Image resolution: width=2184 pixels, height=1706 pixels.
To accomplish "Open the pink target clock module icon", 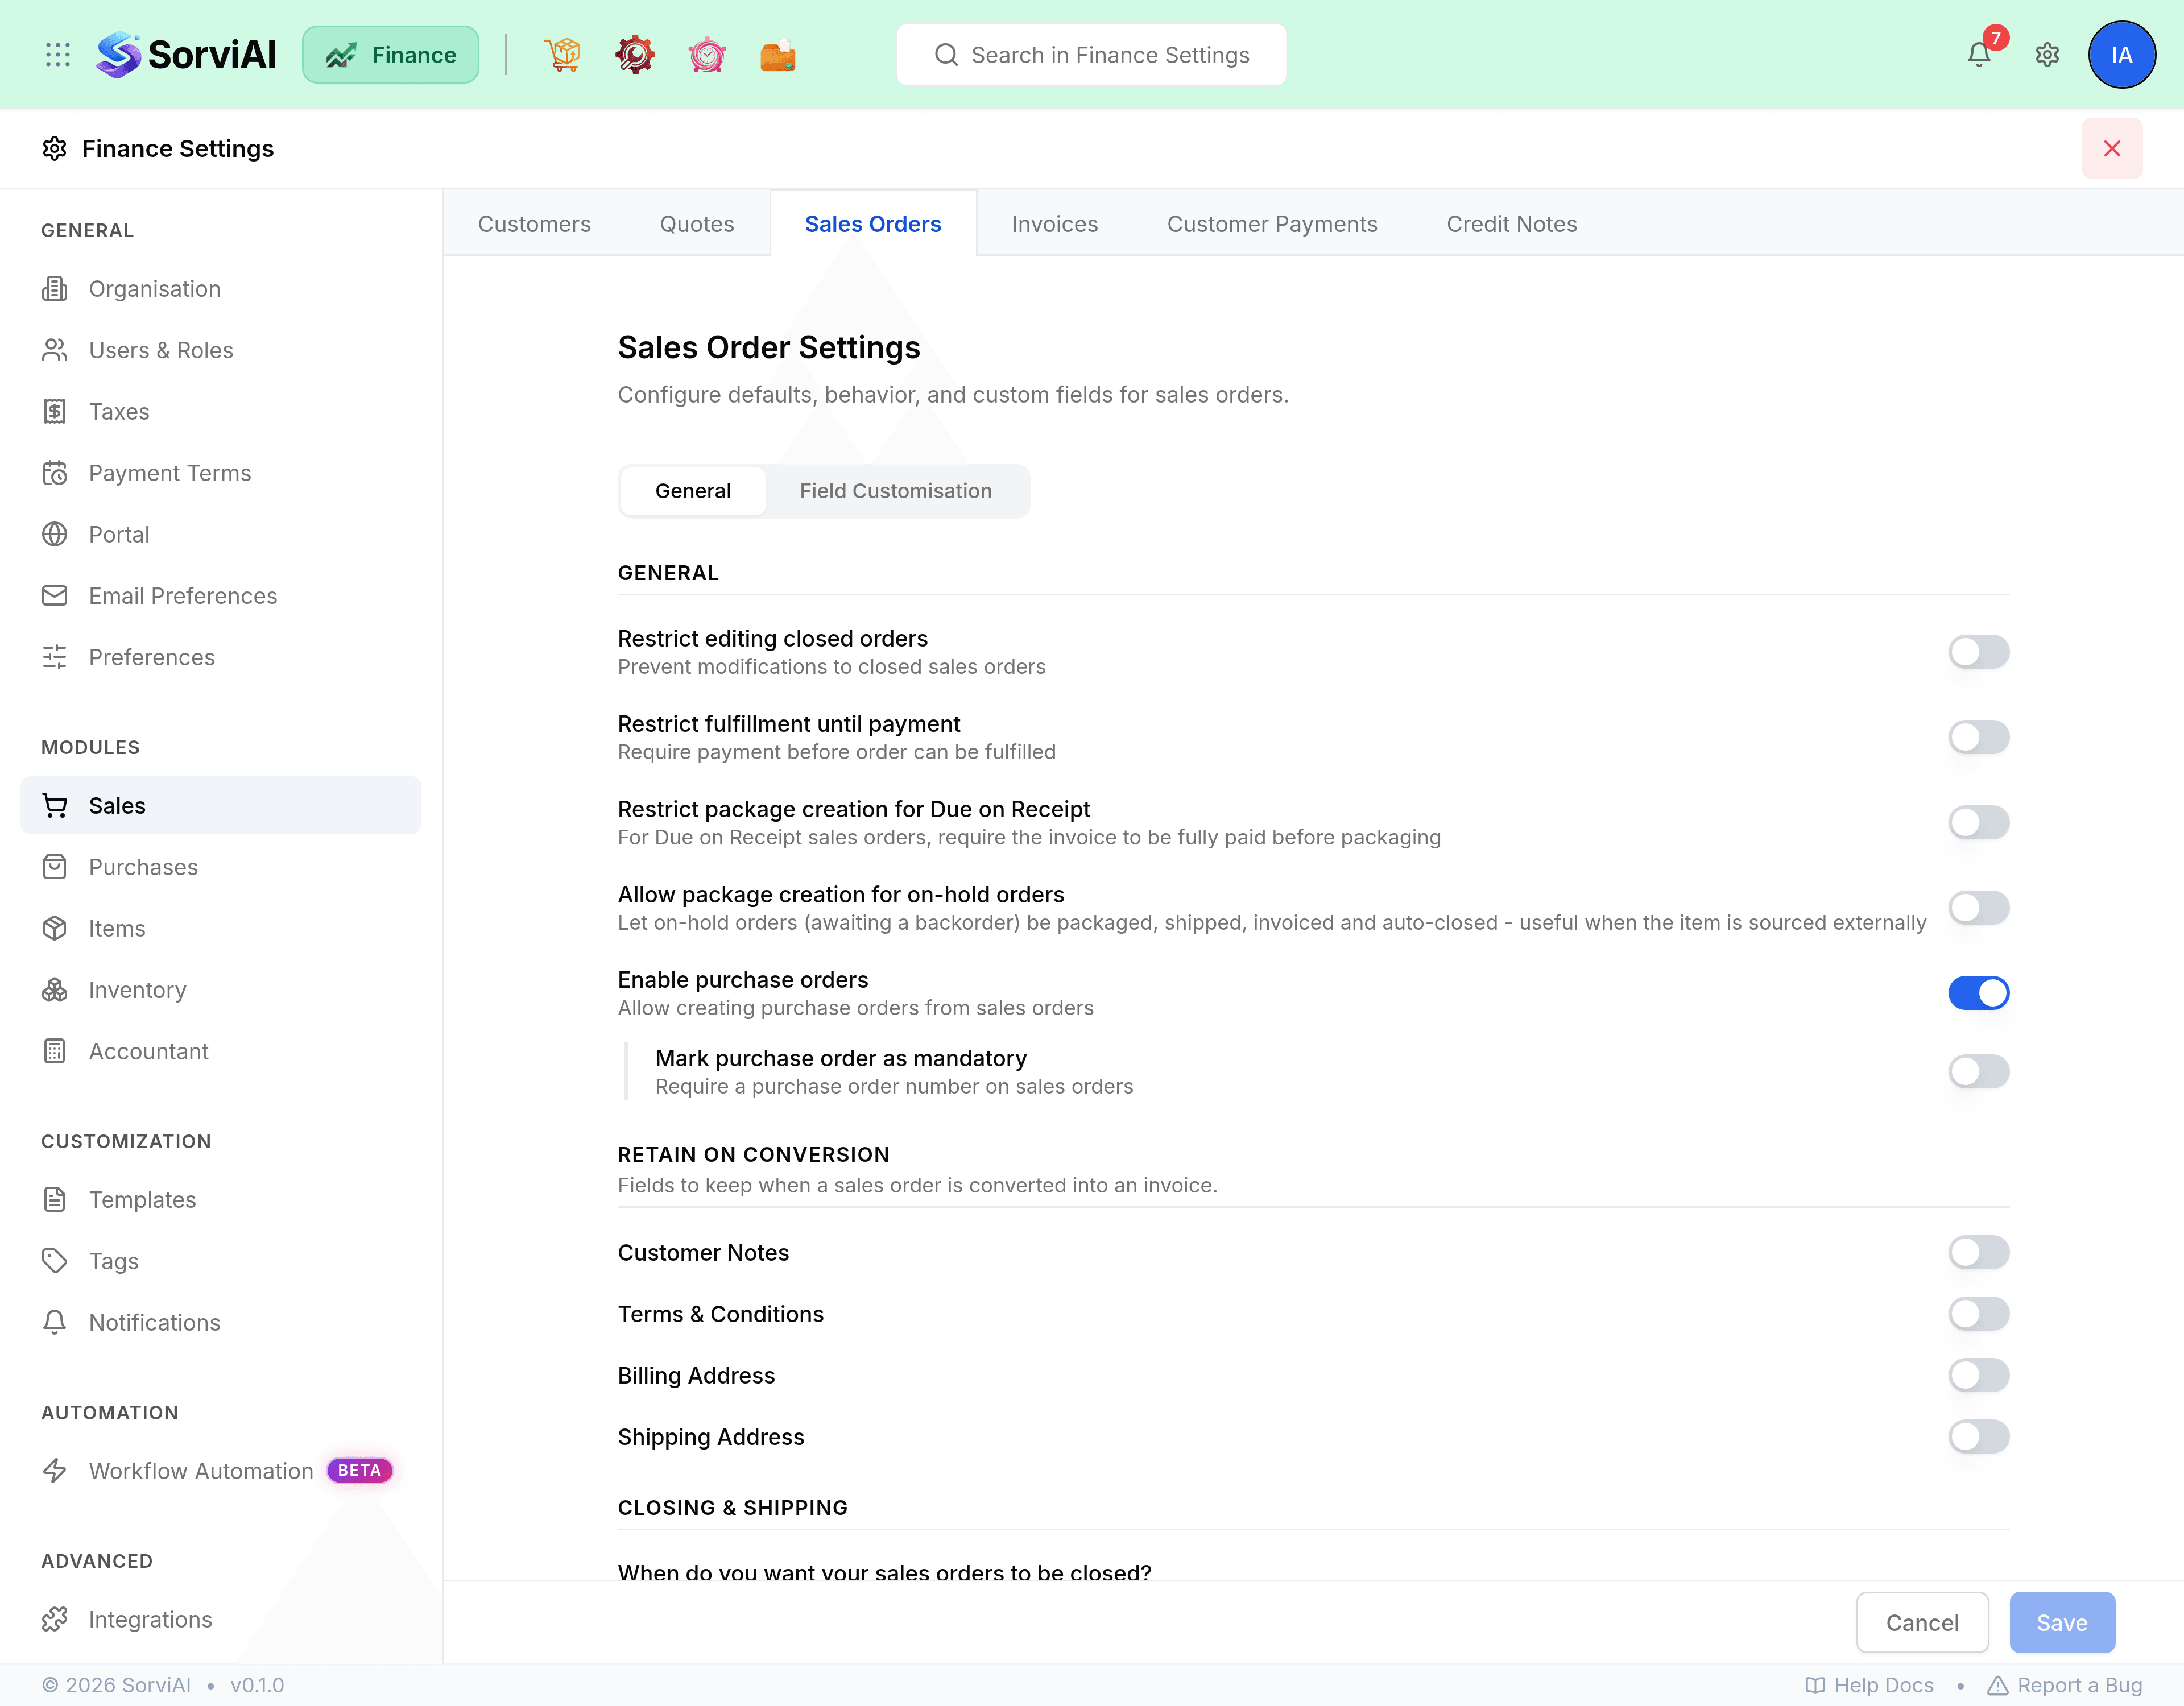I will click(707, 55).
